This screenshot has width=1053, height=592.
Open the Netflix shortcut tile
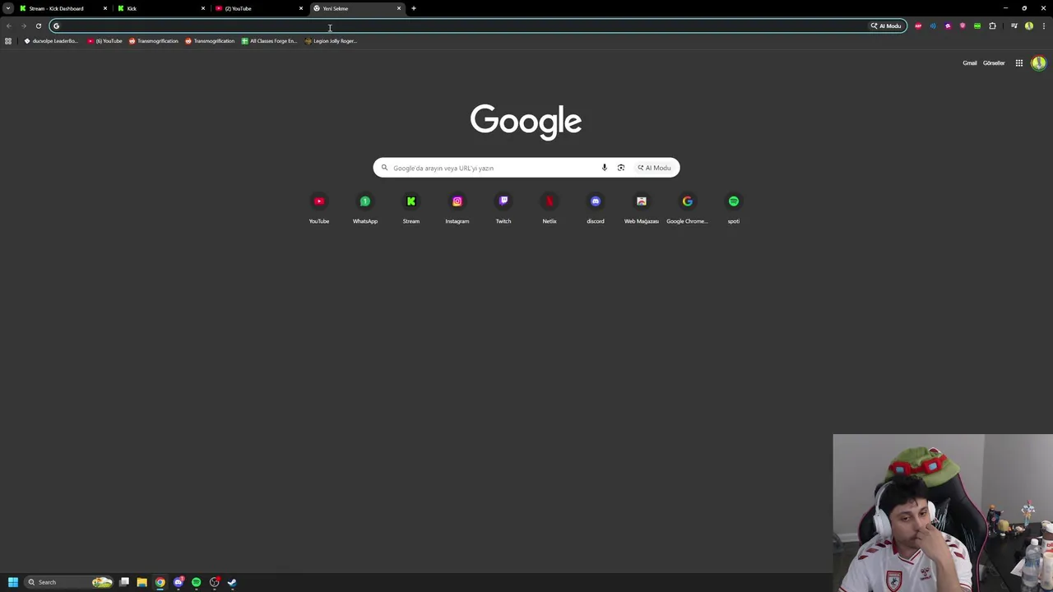(x=550, y=209)
